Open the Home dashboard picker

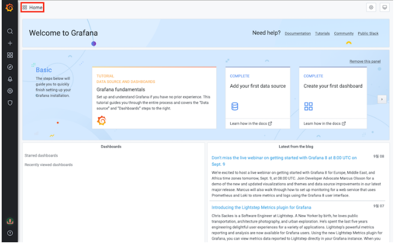pos(33,8)
